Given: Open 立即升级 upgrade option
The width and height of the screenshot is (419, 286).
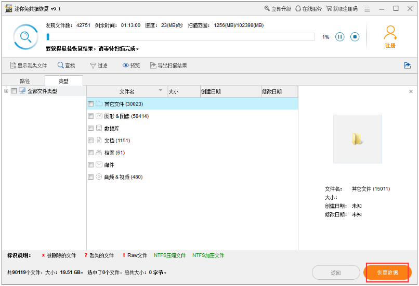Looking at the screenshot, I should pyautogui.click(x=278, y=9).
